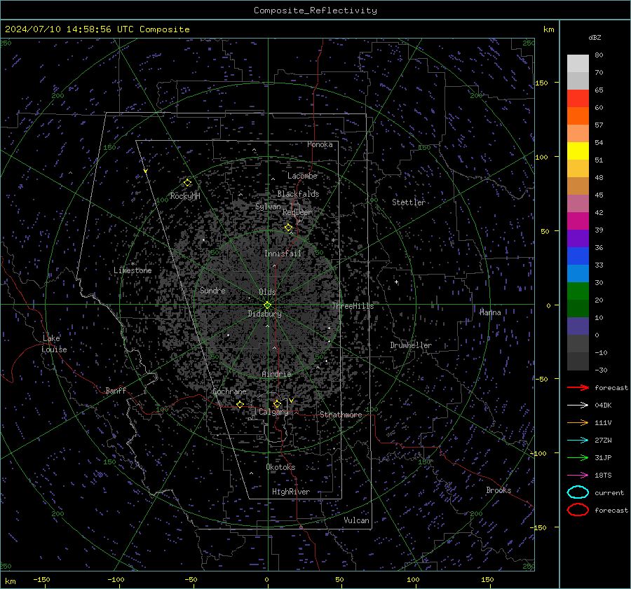Click the Composite_Reflectivity title
Screen dimensions: 631x589
pos(315,11)
